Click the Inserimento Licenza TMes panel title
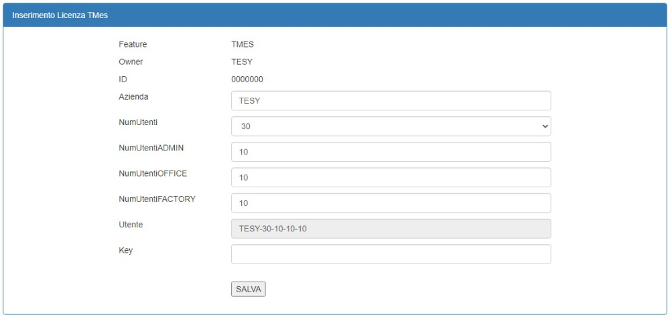Image resolution: width=670 pixels, height=317 pixels. [51, 15]
